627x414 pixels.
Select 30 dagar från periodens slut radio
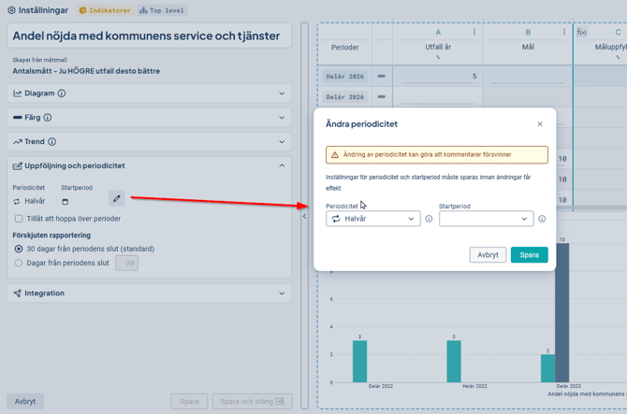pos(19,249)
